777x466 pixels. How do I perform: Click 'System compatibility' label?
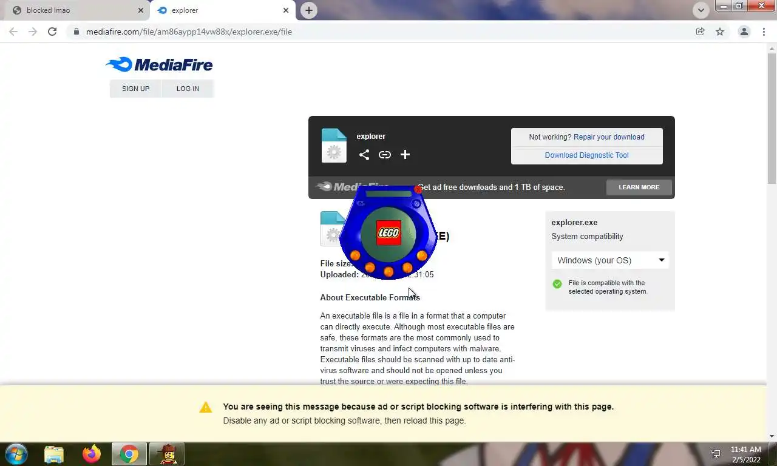pos(587,237)
